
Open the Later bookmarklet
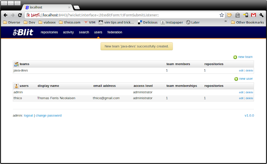point(193,22)
